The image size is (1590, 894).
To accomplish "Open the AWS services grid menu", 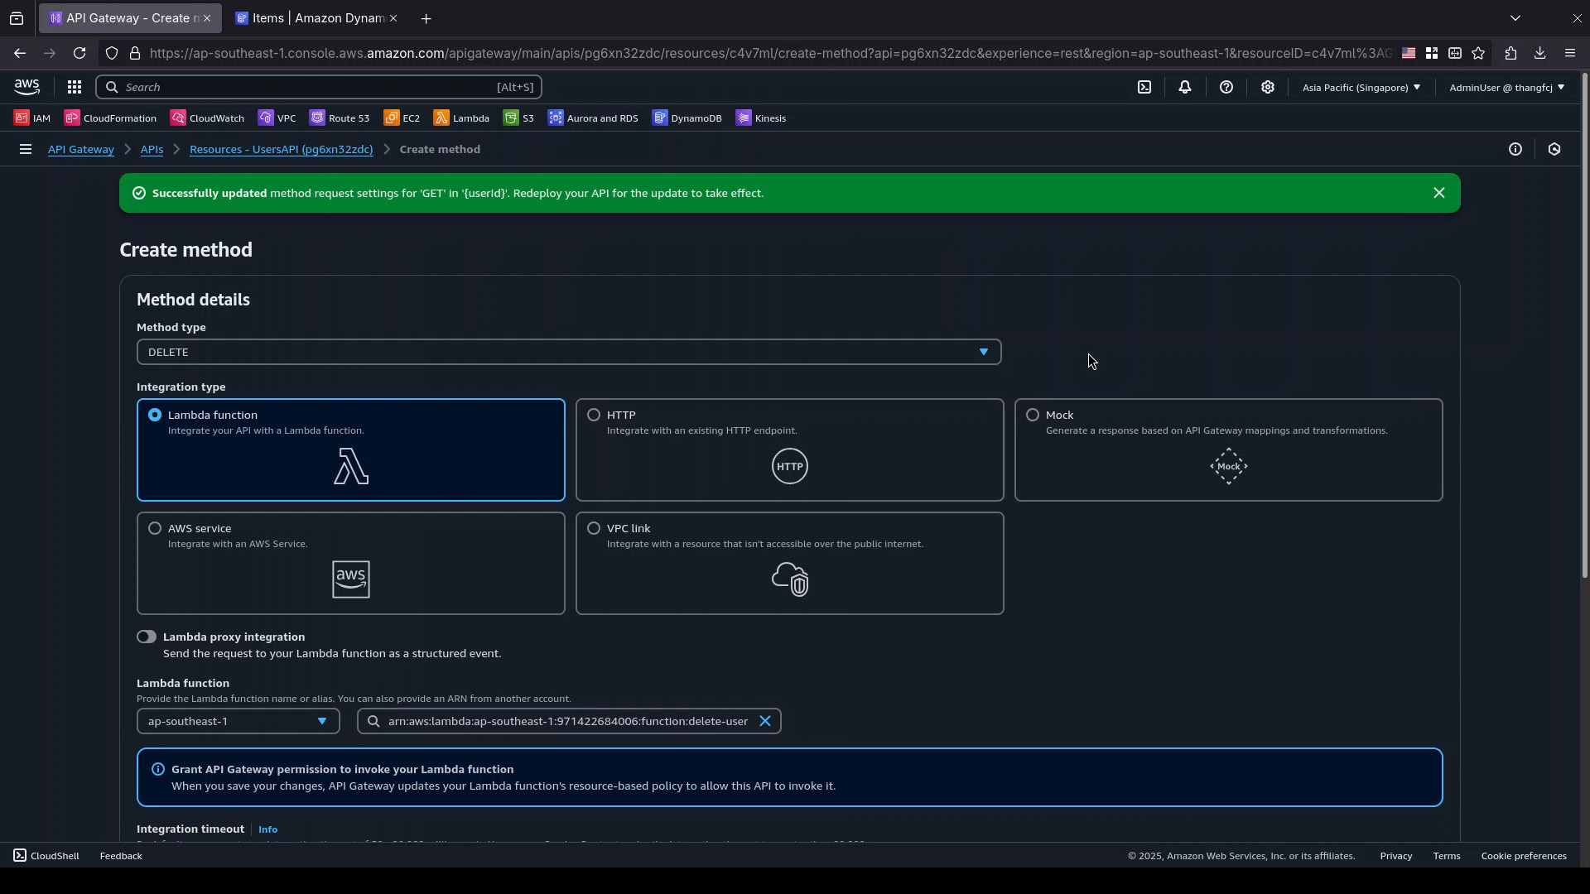I will click(74, 87).
